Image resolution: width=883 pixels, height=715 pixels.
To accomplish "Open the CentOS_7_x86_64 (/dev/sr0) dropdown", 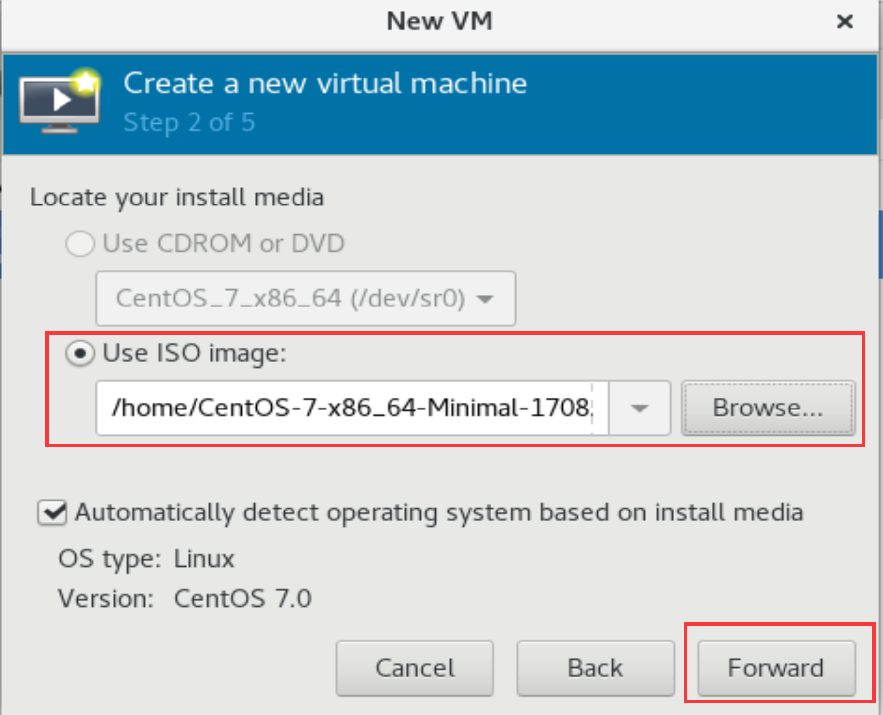I will [305, 299].
